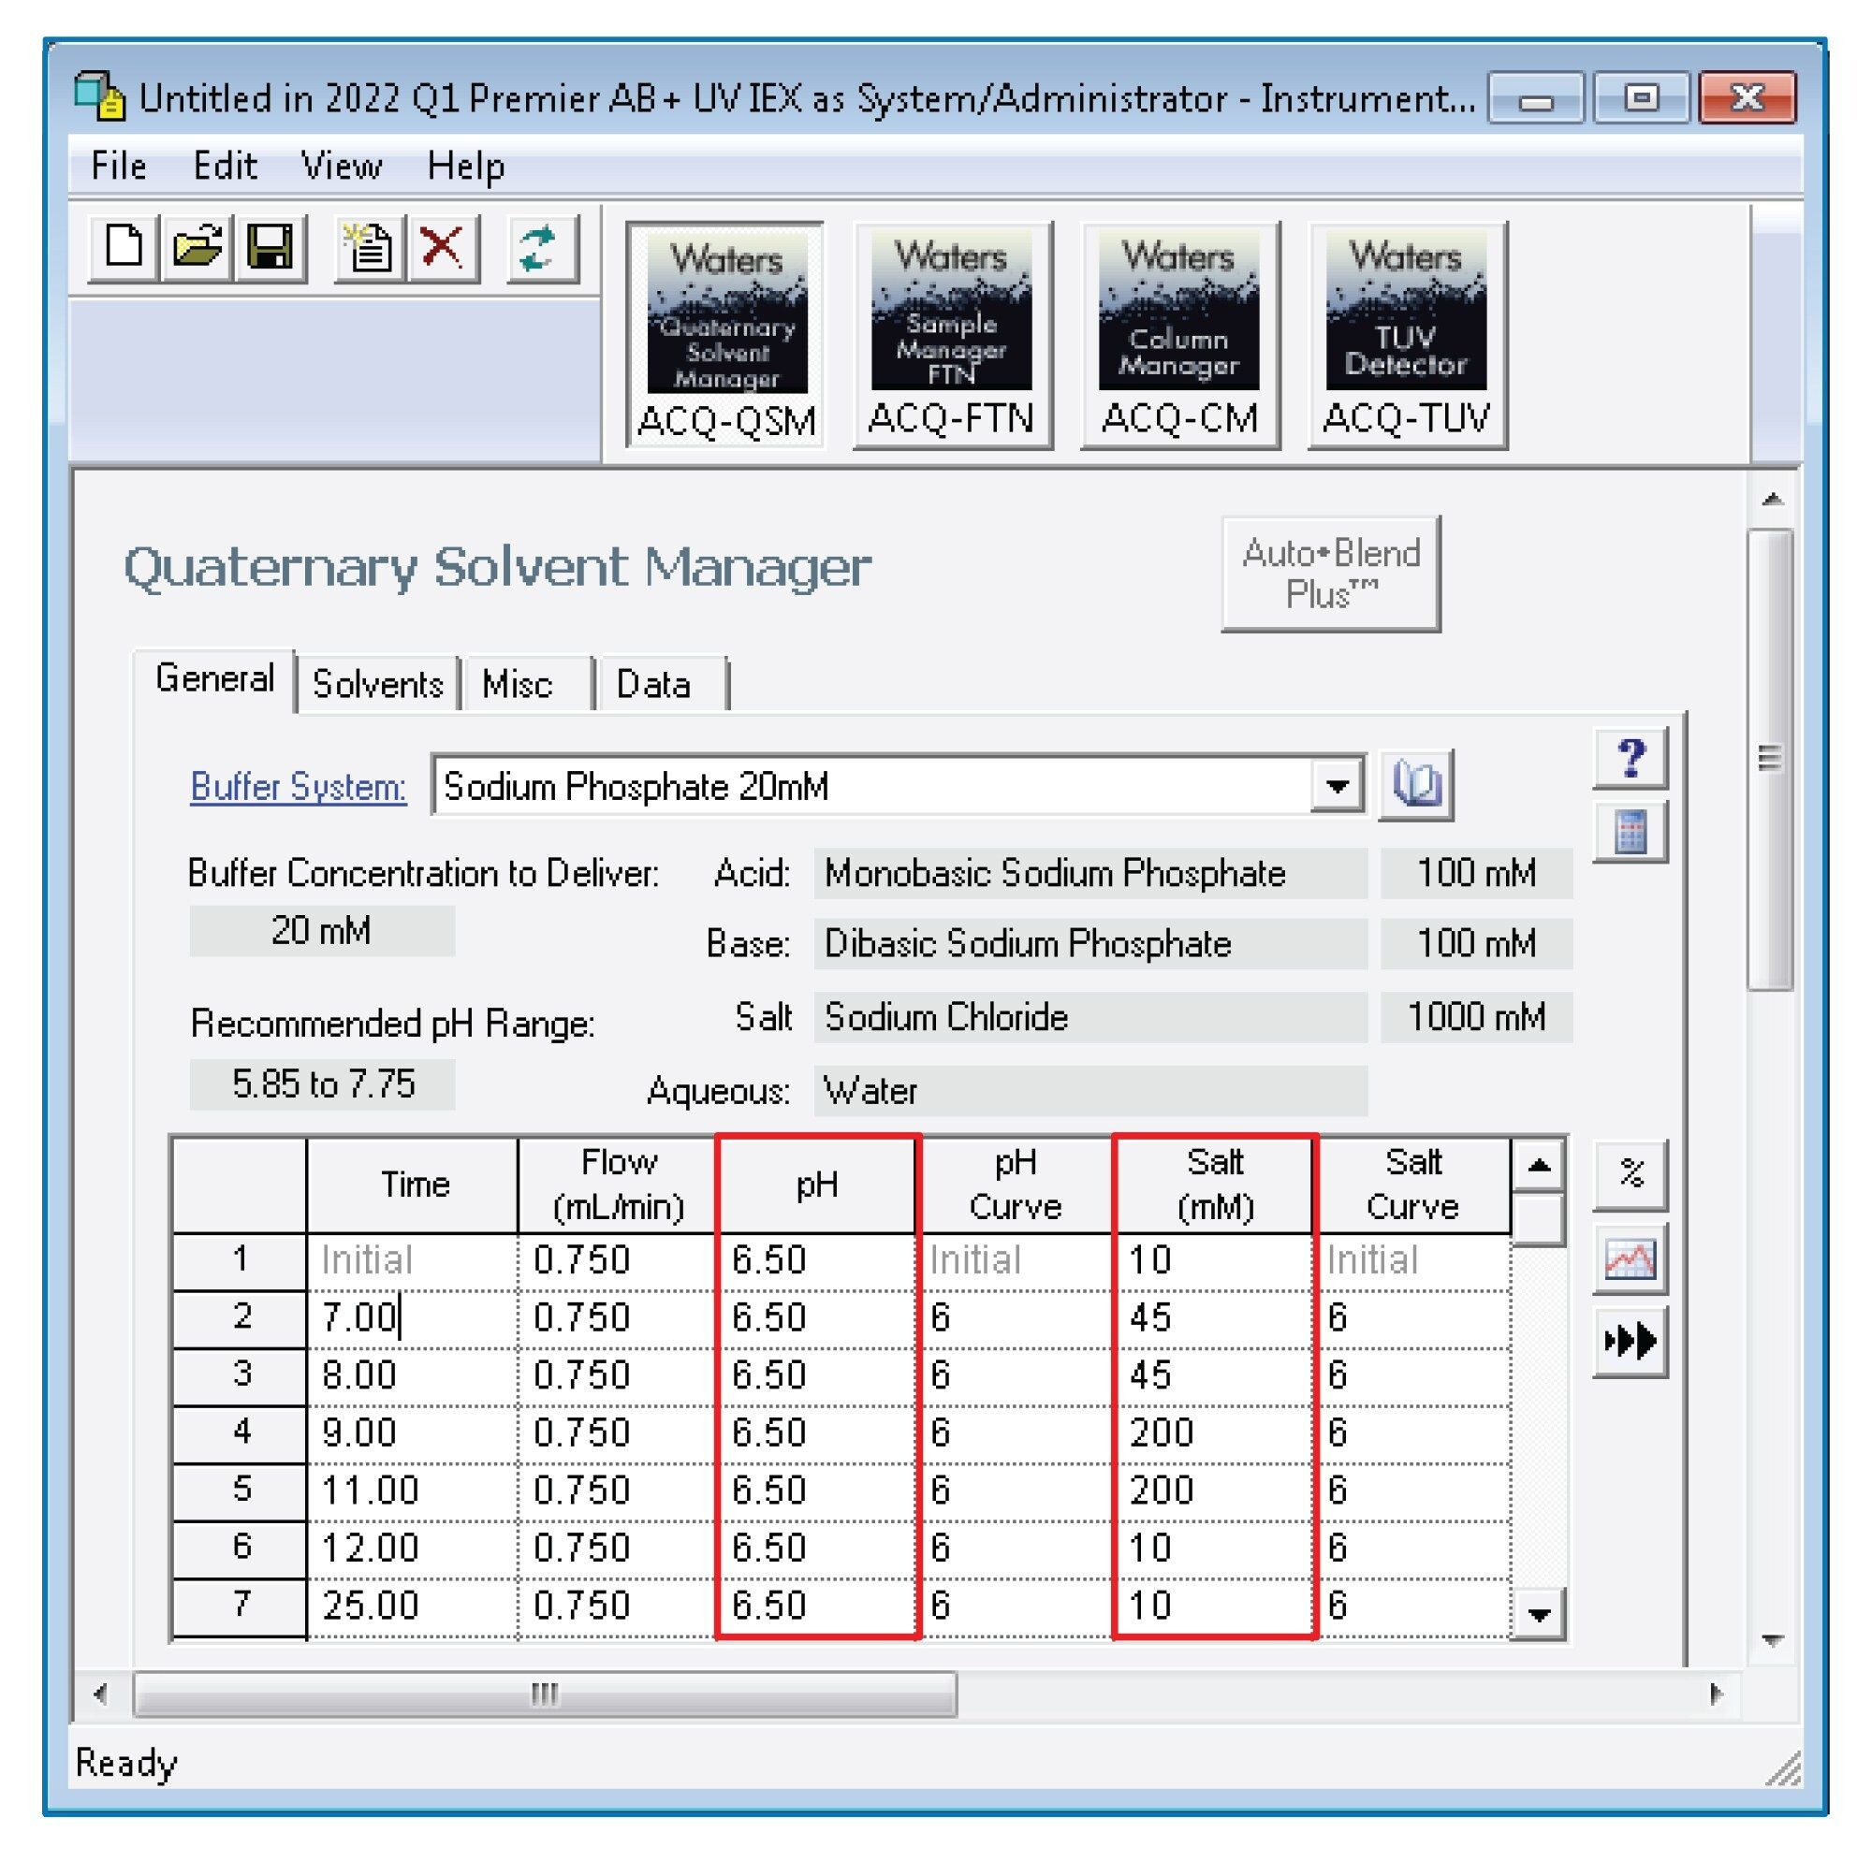Click the Salt (mM) column header
Screen dimensions: 1872x1861
(1214, 1185)
